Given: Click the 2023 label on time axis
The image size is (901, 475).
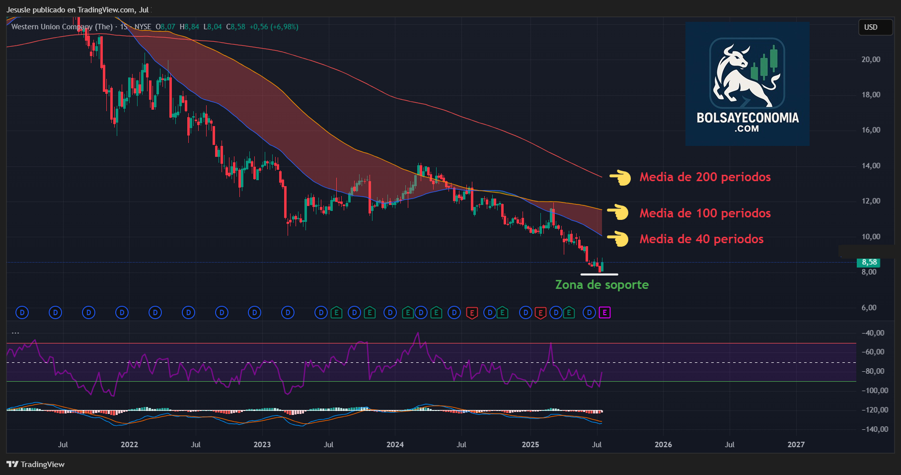Looking at the screenshot, I should pyautogui.click(x=262, y=444).
